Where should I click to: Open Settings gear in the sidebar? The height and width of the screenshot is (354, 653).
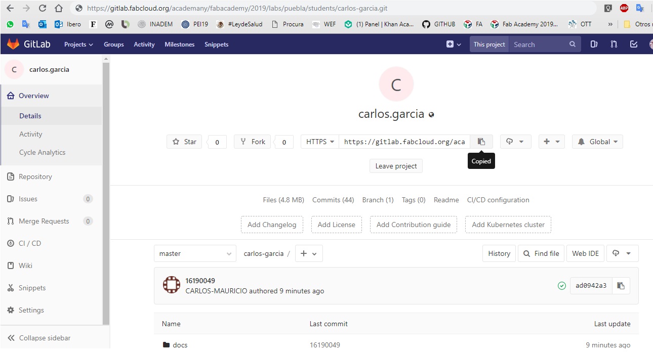[x=51, y=310]
